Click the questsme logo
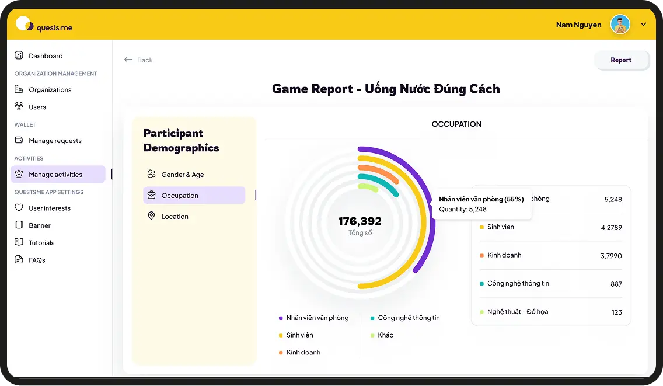The image size is (663, 386). click(x=44, y=25)
